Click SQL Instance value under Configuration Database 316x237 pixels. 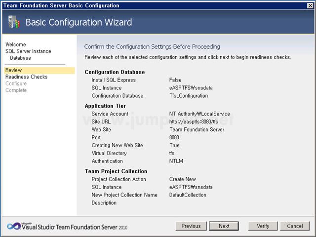click(x=191, y=88)
